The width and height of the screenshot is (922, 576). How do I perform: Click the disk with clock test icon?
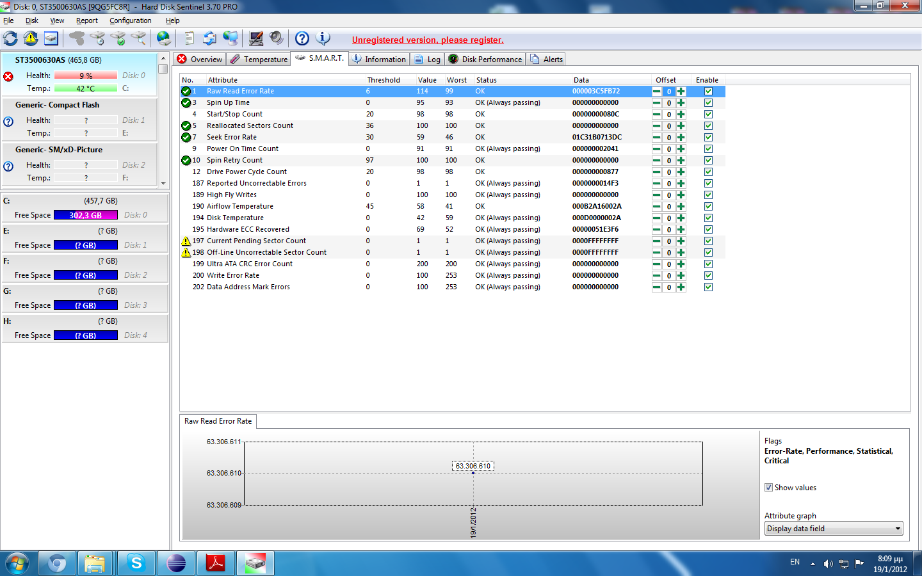click(97, 38)
